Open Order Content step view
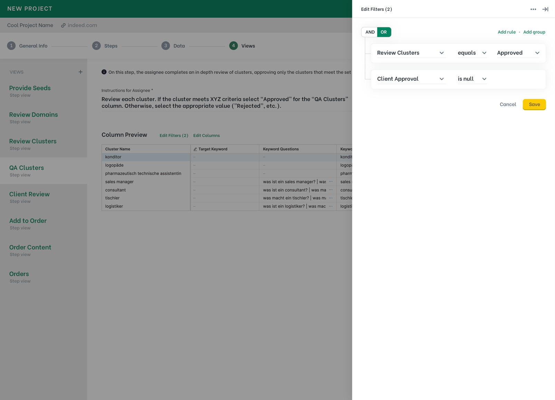 pos(44,251)
